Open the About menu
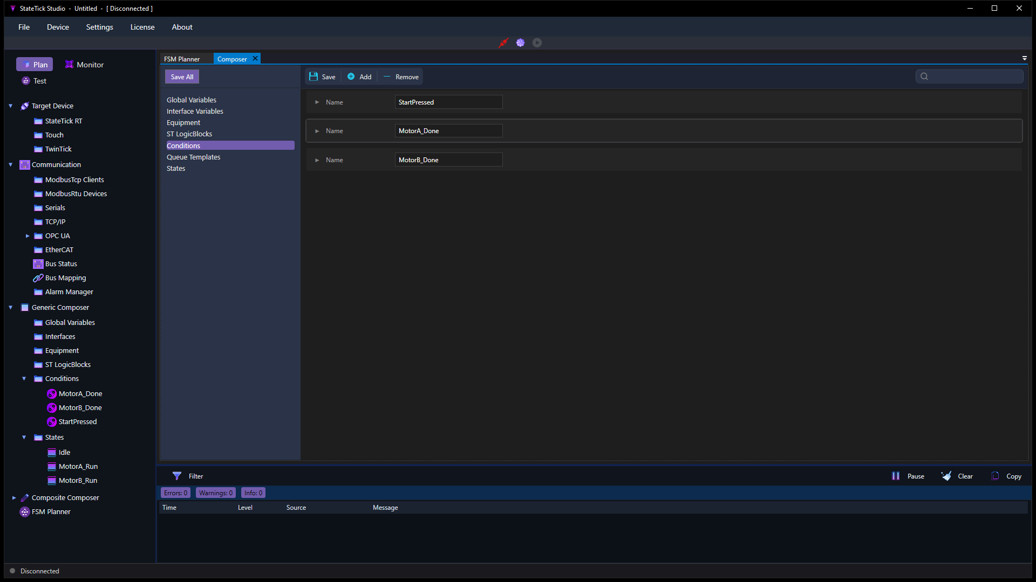The height and width of the screenshot is (582, 1036). coord(182,27)
